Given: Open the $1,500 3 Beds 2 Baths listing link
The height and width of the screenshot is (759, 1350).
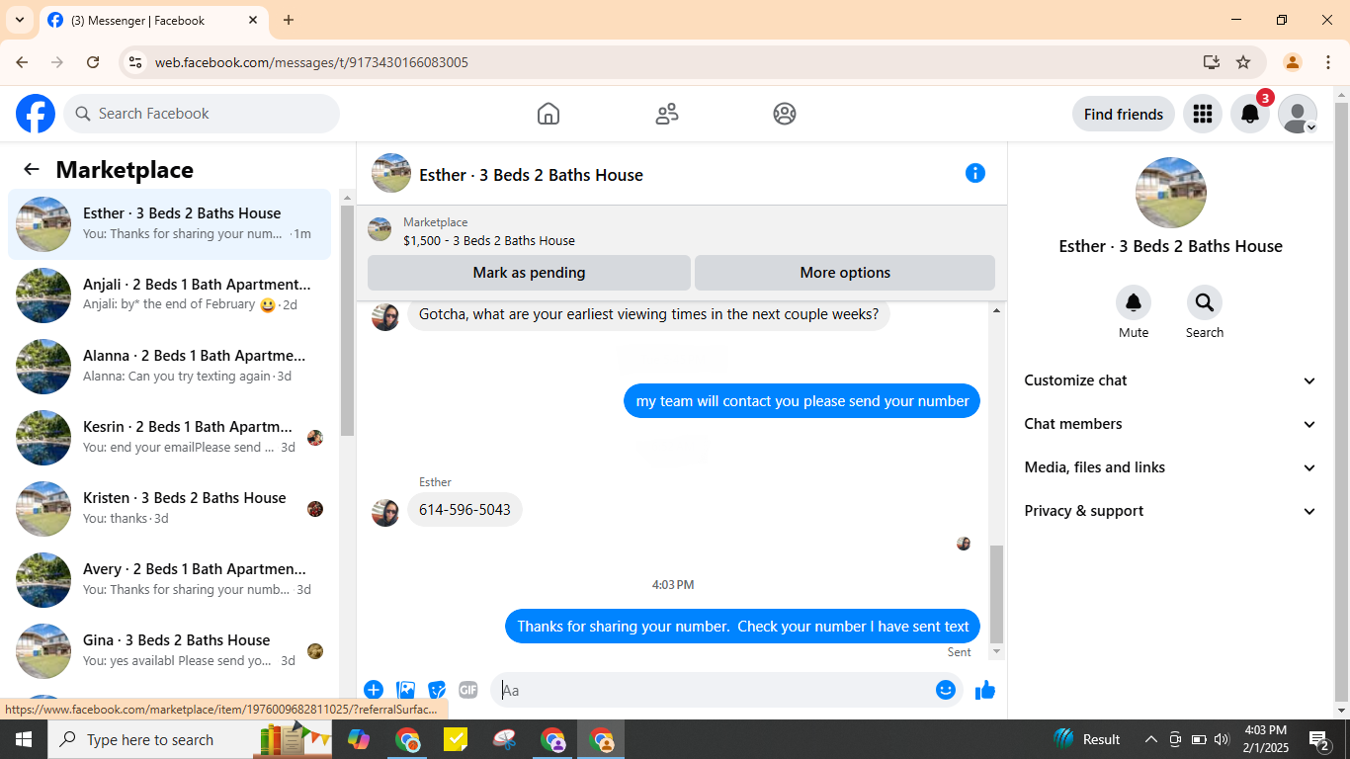Looking at the screenshot, I should coord(489,240).
